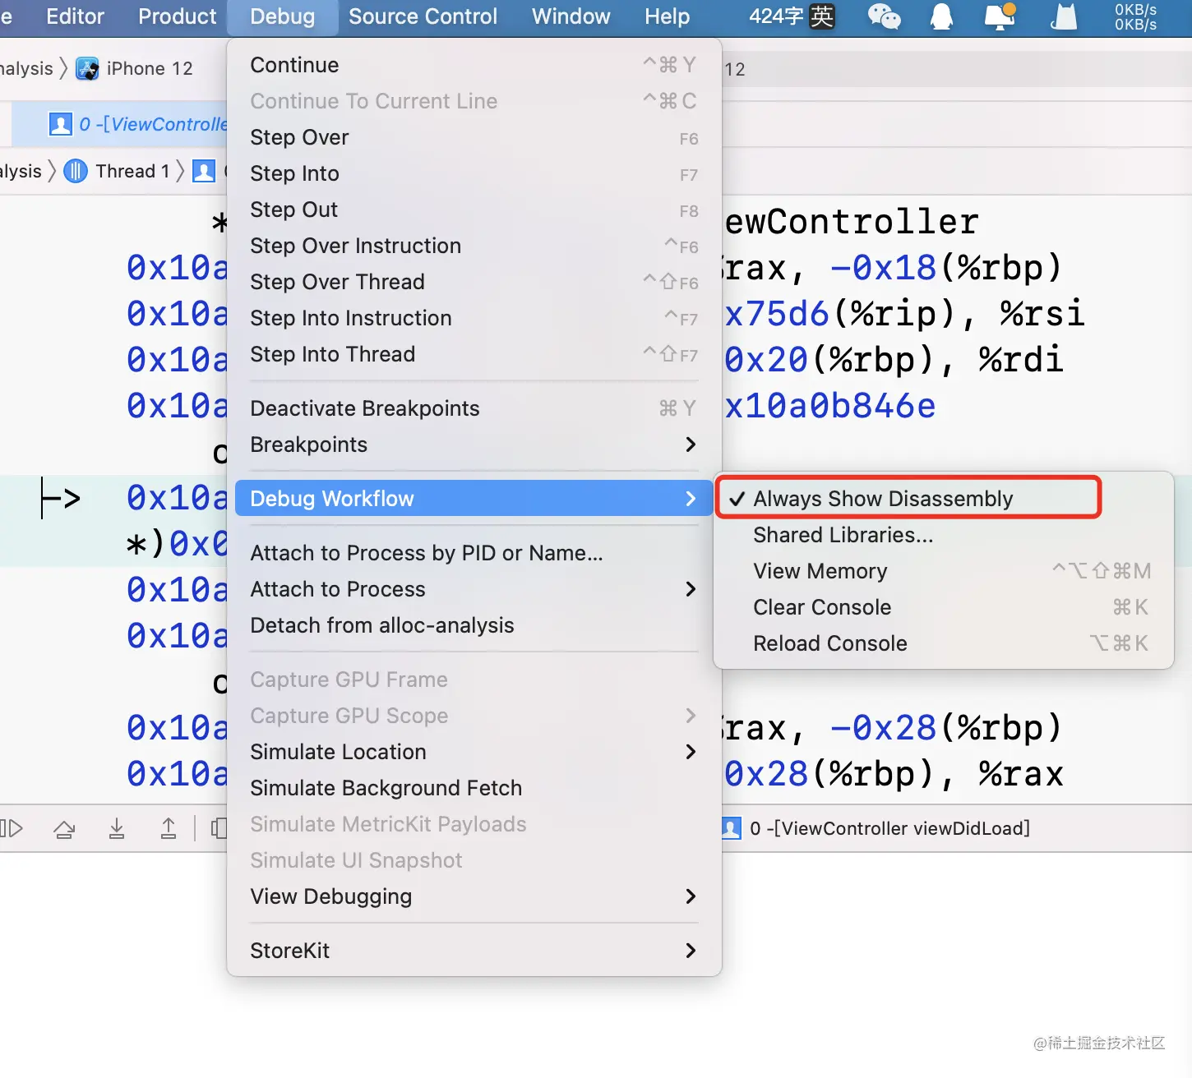Close the open Debug menu via its title

click(x=282, y=16)
